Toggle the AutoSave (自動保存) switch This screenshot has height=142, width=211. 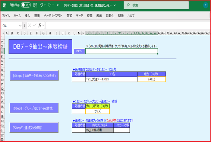click(x=26, y=5)
